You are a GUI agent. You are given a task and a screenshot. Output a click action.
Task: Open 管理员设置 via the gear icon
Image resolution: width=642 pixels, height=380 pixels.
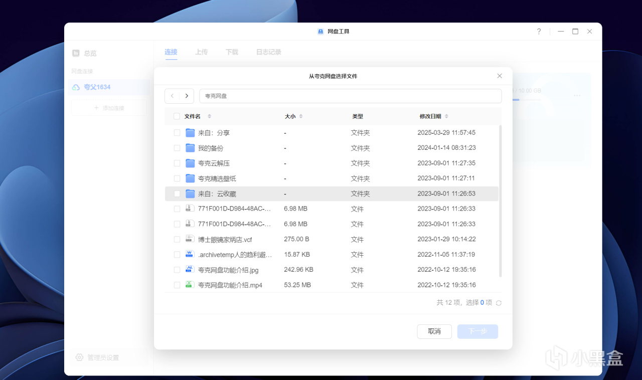click(x=79, y=357)
